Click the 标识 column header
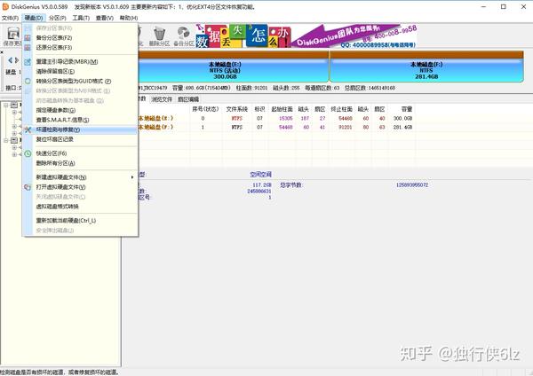This screenshot has height=376, width=533. click(x=259, y=109)
